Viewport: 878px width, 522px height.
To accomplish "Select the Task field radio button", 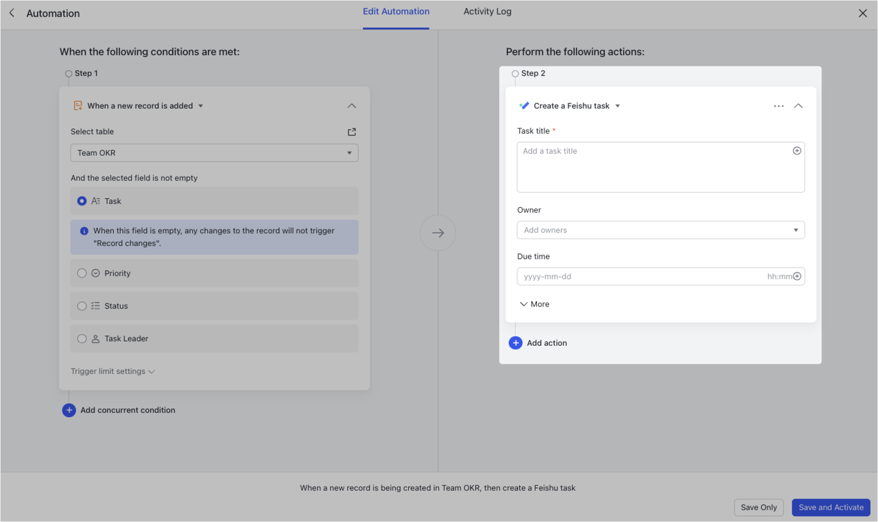I will (82, 201).
